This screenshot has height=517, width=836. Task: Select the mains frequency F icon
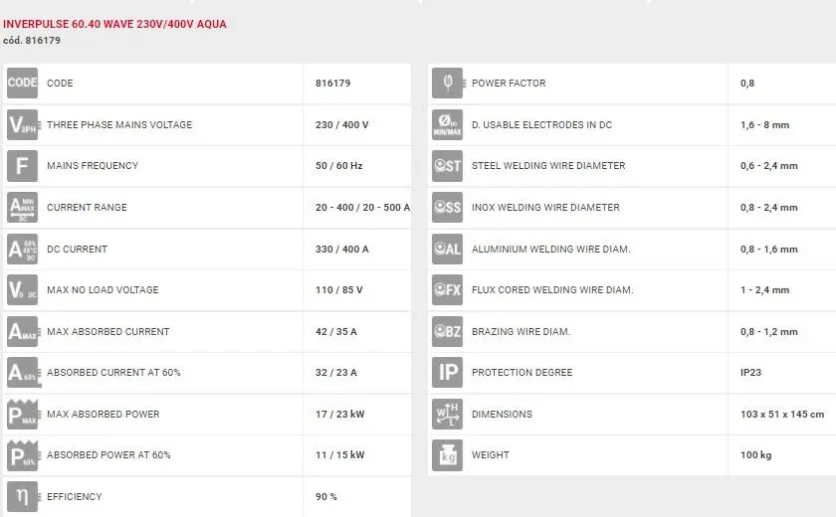tap(22, 166)
